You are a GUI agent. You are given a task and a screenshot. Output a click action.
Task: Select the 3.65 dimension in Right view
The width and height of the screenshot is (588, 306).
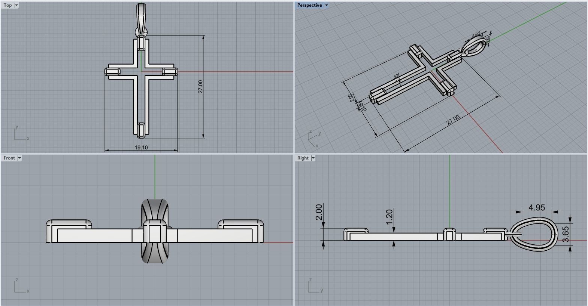[x=566, y=234]
